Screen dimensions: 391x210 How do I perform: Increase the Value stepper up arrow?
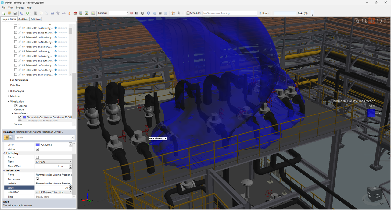tap(70, 187)
